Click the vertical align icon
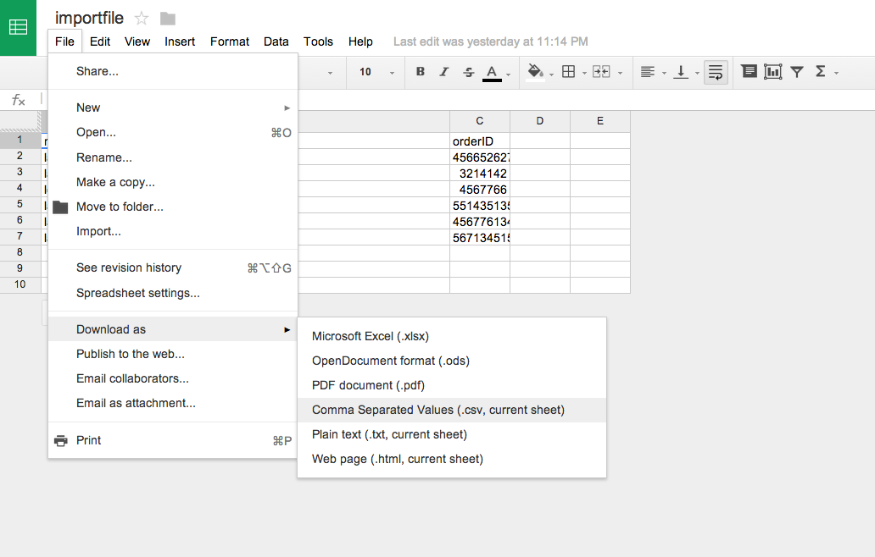Image resolution: width=875 pixels, height=557 pixels. point(681,71)
